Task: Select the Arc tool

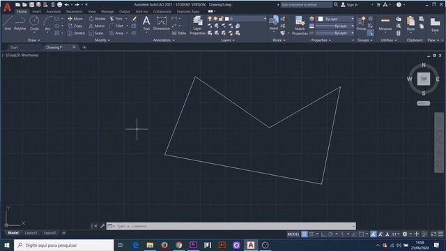Action: pos(47,23)
